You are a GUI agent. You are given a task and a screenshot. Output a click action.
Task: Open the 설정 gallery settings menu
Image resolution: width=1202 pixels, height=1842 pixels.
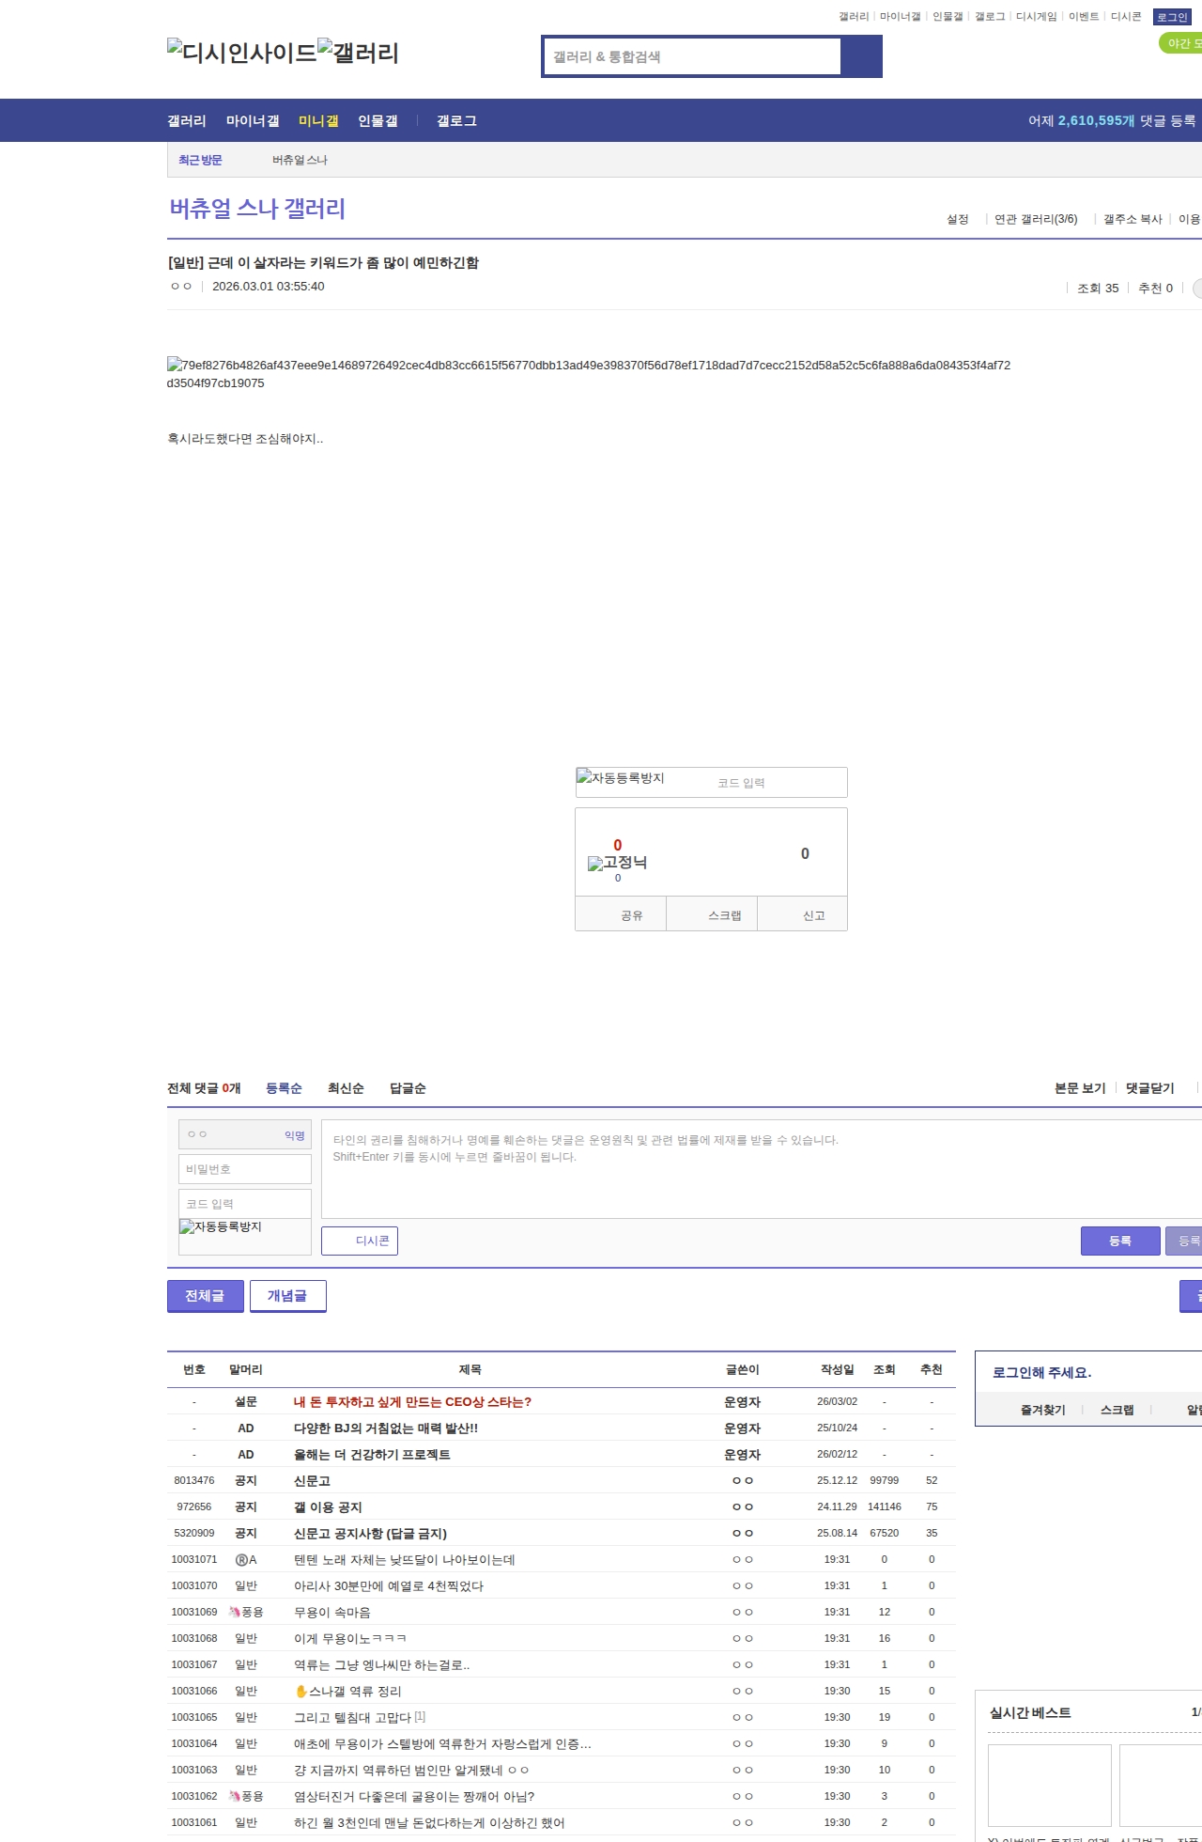click(957, 219)
